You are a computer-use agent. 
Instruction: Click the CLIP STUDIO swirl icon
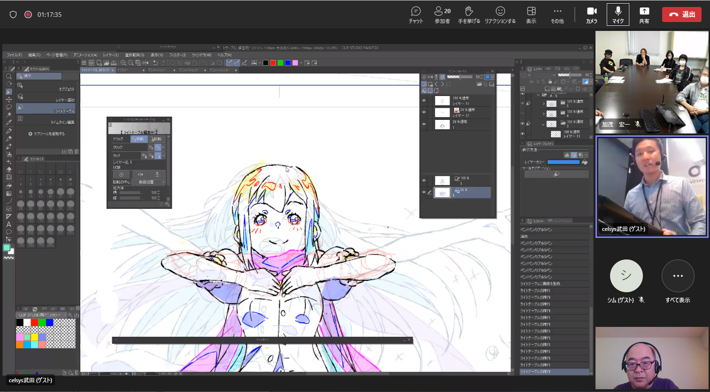click(x=92, y=63)
